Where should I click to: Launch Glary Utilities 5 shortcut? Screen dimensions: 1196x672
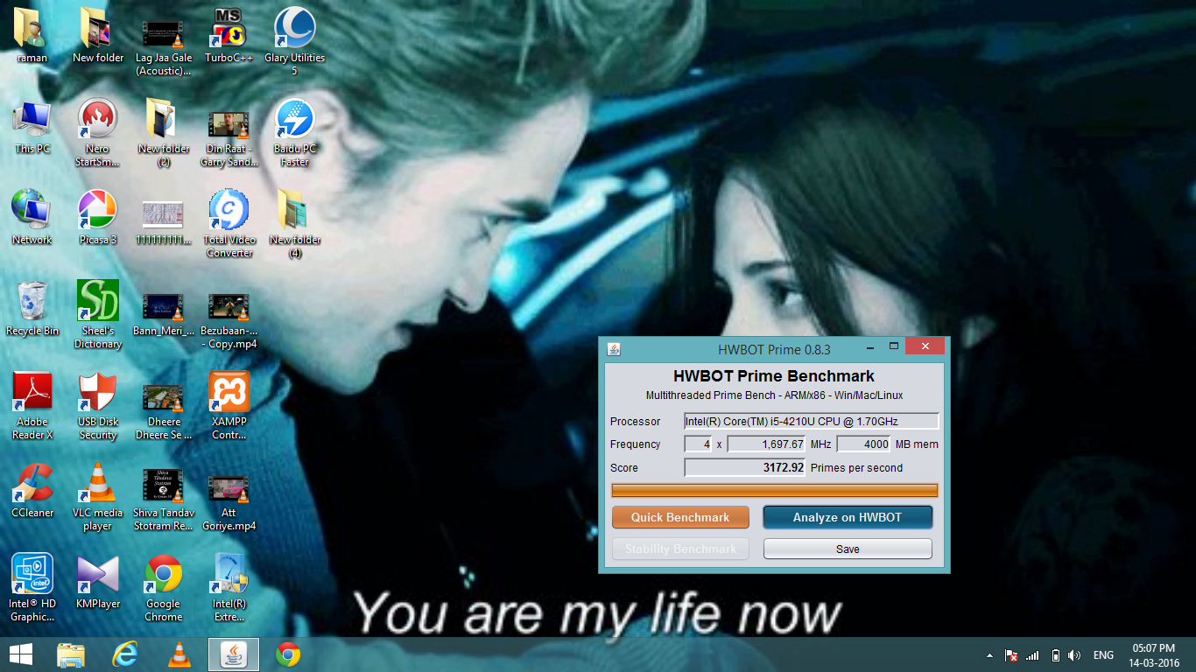tap(294, 27)
